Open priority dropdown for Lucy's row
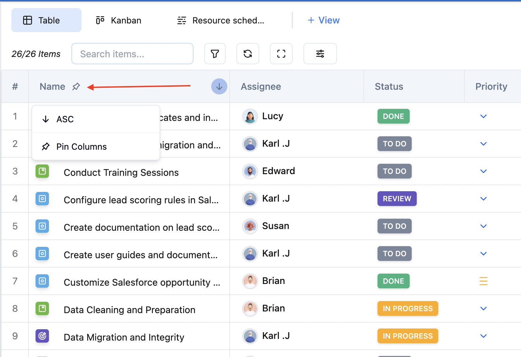The height and width of the screenshot is (357, 521). (483, 116)
